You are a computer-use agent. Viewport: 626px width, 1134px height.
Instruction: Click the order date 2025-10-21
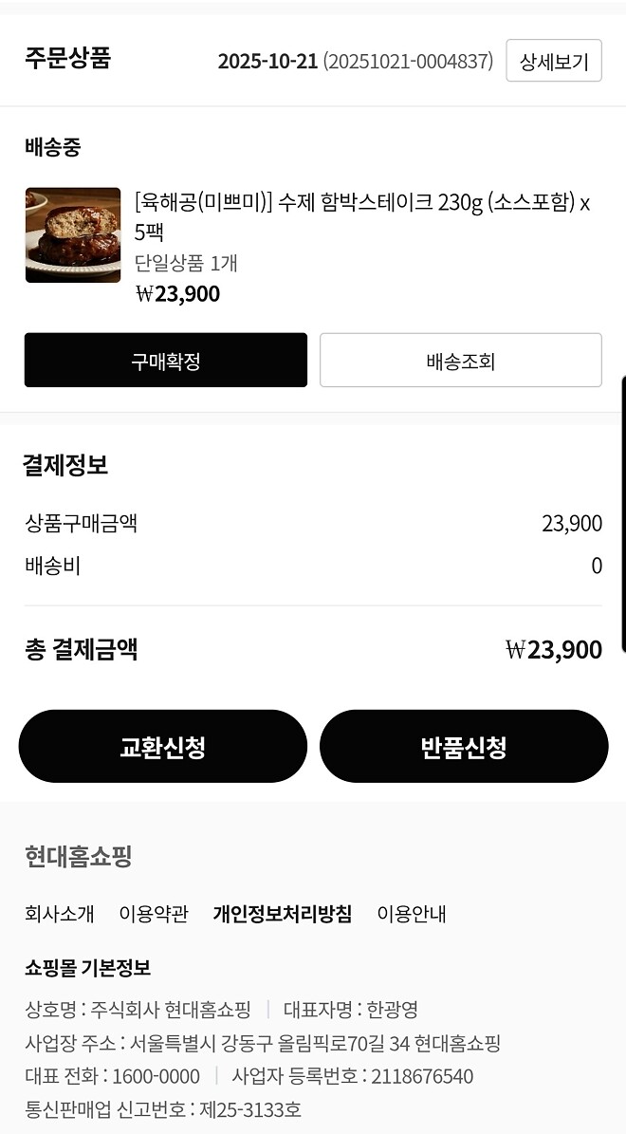tap(267, 60)
